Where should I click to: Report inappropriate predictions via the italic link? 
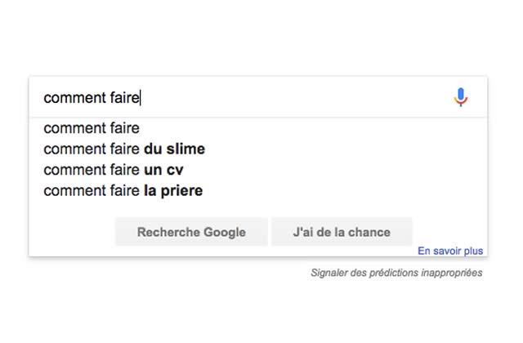(396, 273)
